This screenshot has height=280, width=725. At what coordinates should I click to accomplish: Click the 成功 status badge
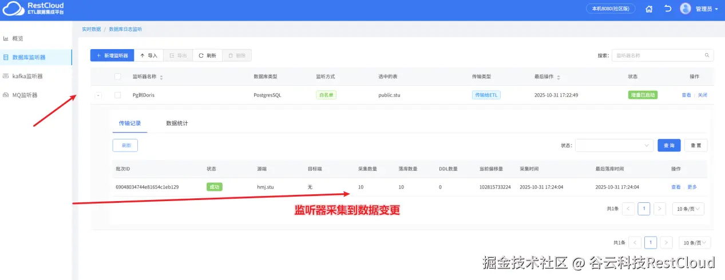point(215,187)
